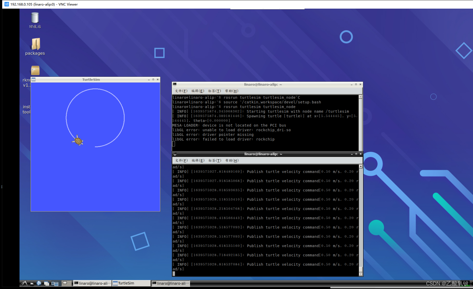Click the cursor block in the upper terminal
The image size is (473, 289).
(x=174, y=144)
